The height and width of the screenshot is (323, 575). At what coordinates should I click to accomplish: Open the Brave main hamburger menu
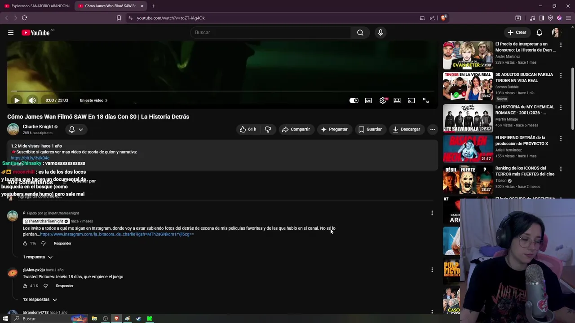click(568, 18)
